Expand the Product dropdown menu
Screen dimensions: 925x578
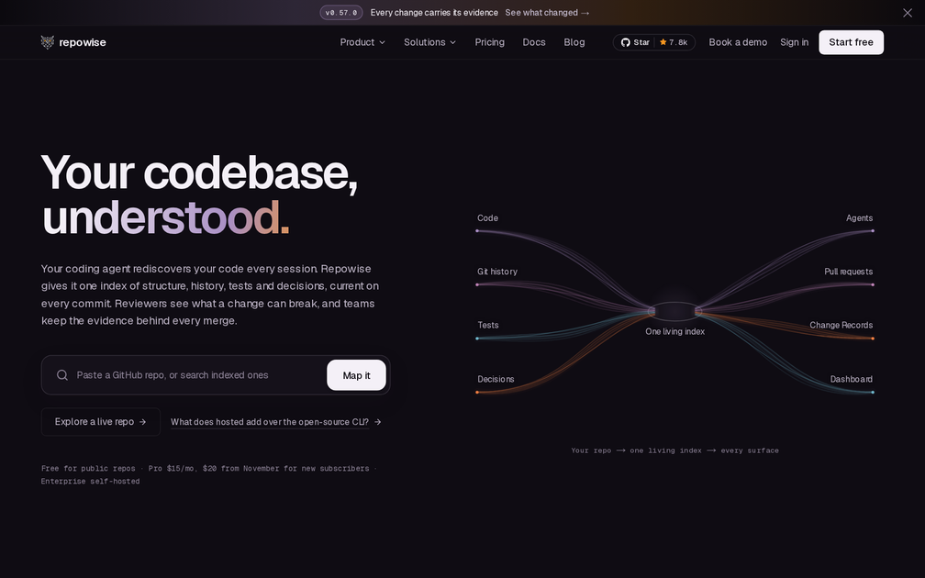pyautogui.click(x=362, y=42)
